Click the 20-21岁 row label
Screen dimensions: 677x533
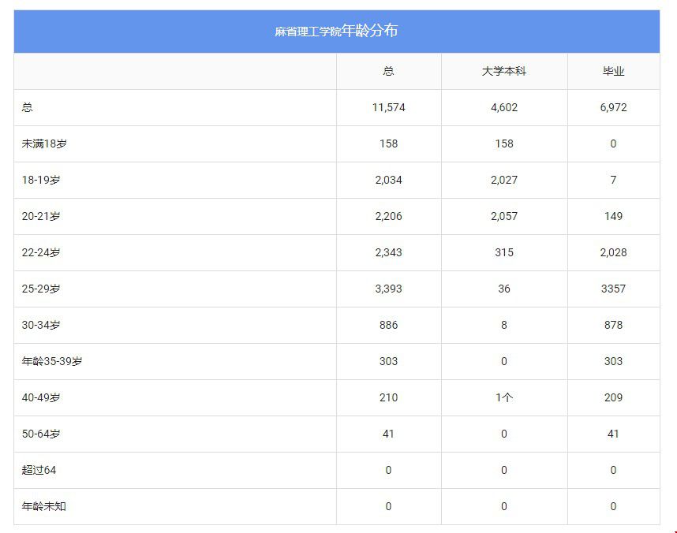pyautogui.click(x=41, y=216)
